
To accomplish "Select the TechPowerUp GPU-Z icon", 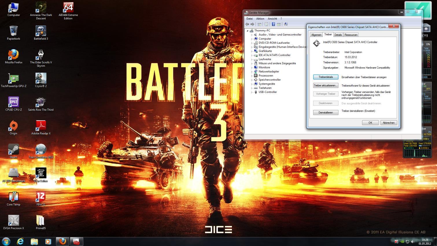I will tap(14, 80).
